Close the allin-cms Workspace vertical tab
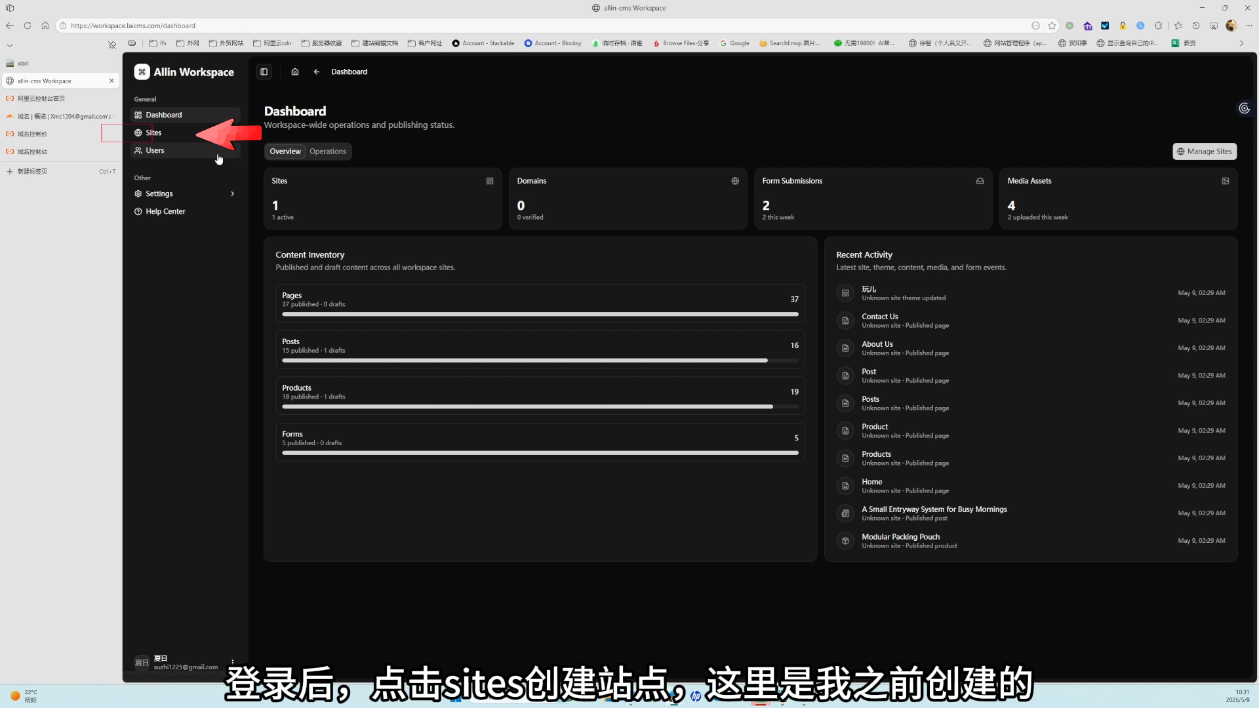 pos(111,81)
